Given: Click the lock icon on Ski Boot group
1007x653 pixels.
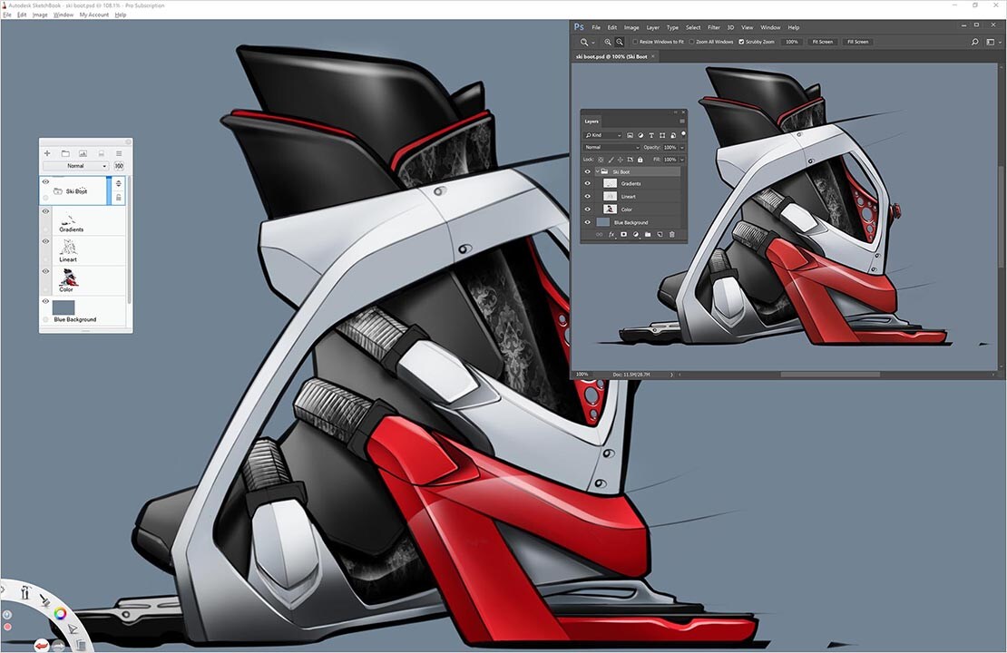Looking at the screenshot, I should point(118,197).
